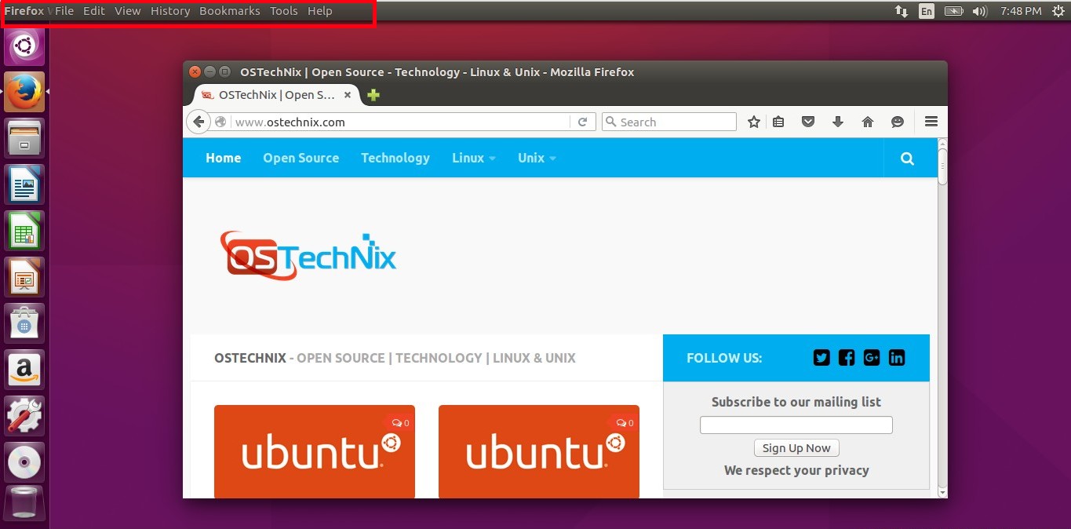This screenshot has height=529, width=1071.
Task: Select the OSTechNix browser tab
Action: click(x=276, y=95)
